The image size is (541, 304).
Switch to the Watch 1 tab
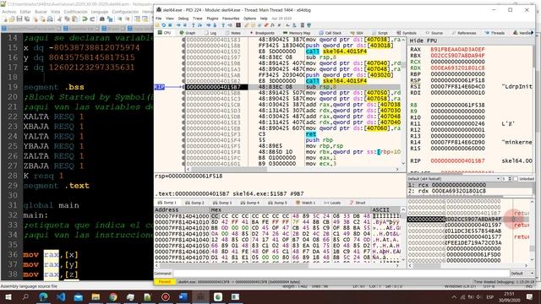306,203
